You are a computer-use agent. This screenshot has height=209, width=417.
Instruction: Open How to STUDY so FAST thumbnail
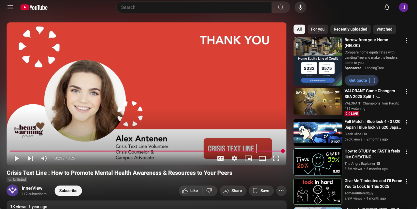318,162
